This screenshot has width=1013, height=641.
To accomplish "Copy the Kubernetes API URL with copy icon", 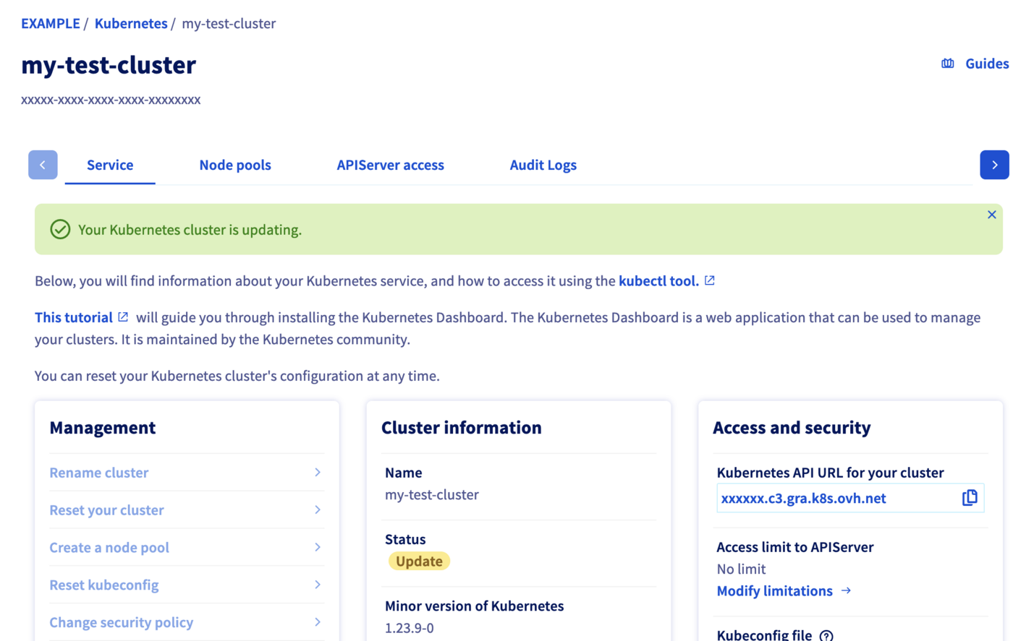I will tap(970, 498).
